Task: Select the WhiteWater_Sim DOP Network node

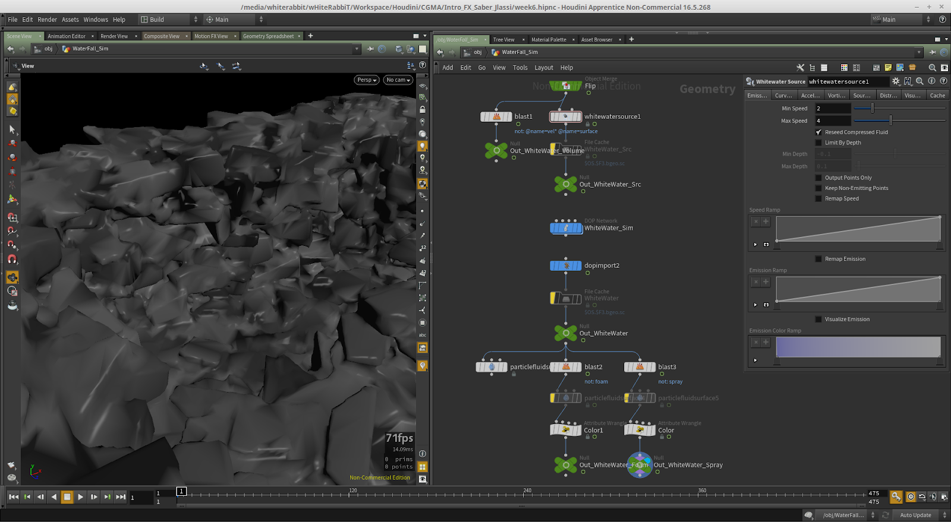Action: (566, 228)
